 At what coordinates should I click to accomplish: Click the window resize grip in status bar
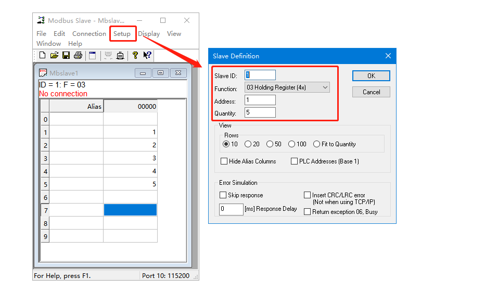point(196,277)
